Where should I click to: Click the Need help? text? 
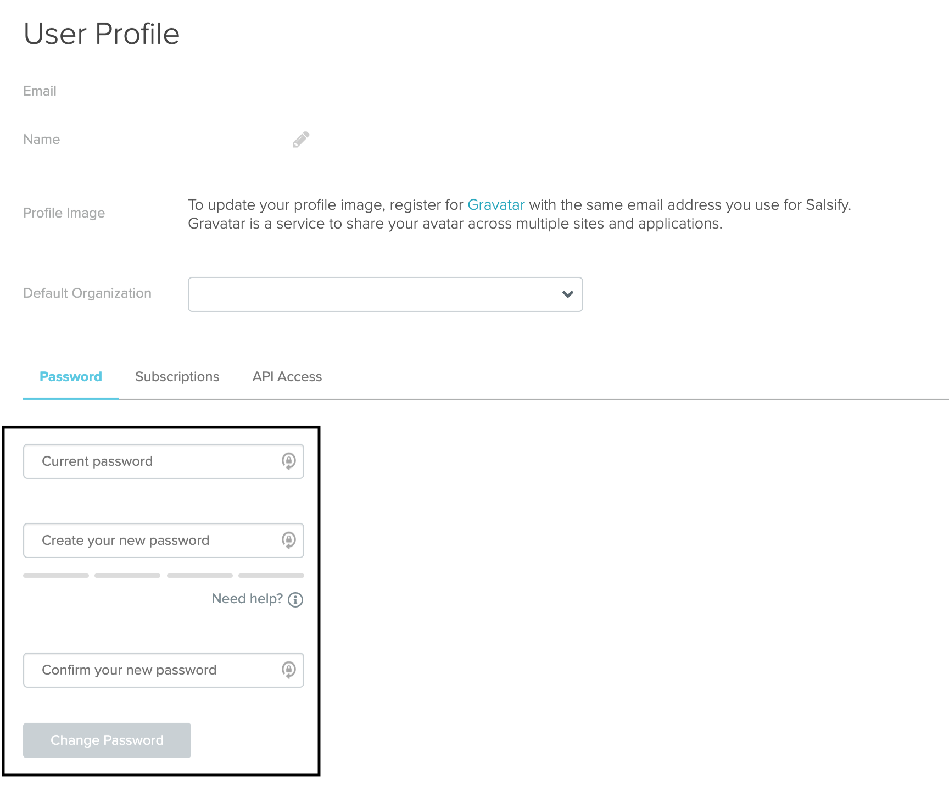[247, 599]
